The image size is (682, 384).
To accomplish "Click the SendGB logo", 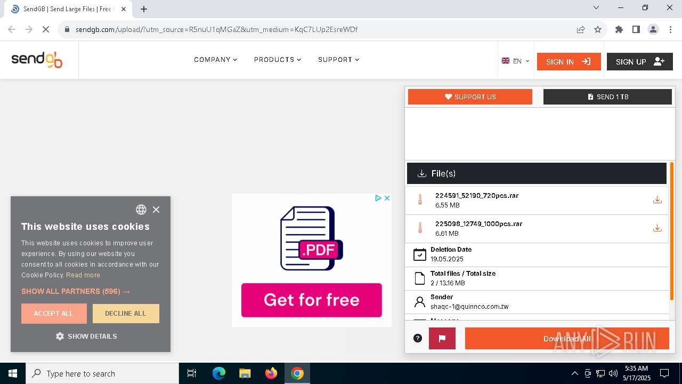I will [x=37, y=60].
